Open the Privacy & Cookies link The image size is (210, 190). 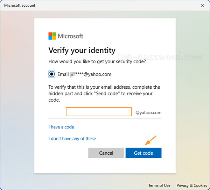[x=192, y=185]
